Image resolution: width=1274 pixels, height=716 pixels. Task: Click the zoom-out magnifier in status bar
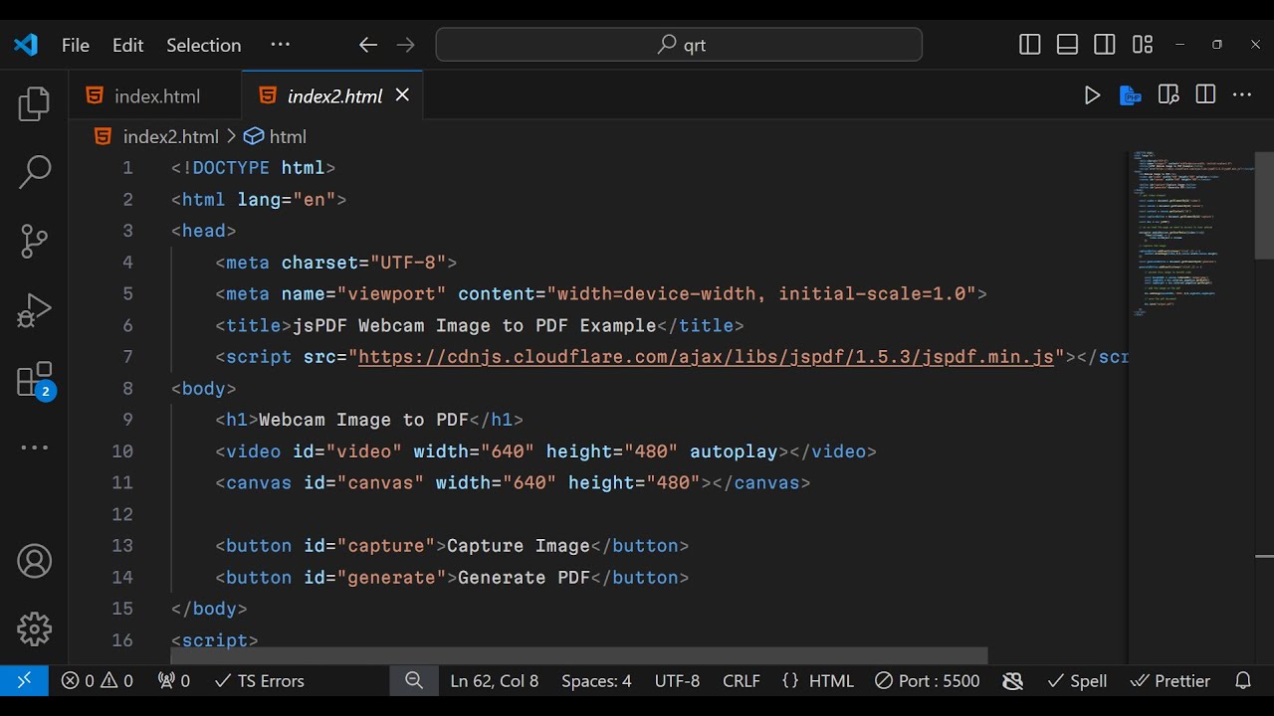click(414, 681)
